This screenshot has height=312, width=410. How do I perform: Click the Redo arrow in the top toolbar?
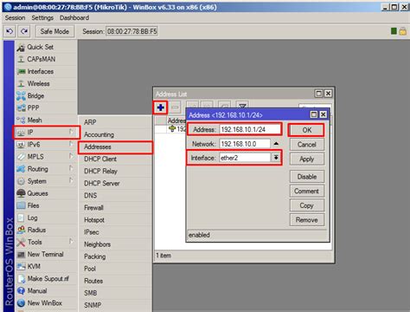click(24, 31)
